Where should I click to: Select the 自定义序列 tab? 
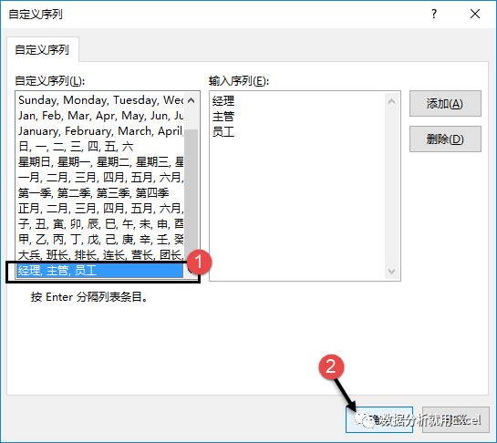pyautogui.click(x=42, y=50)
